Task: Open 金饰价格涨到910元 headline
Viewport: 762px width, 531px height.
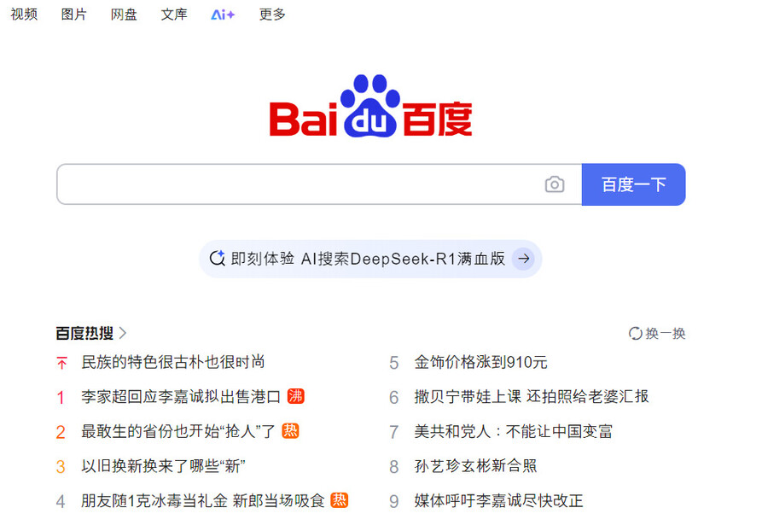Action: tap(480, 362)
